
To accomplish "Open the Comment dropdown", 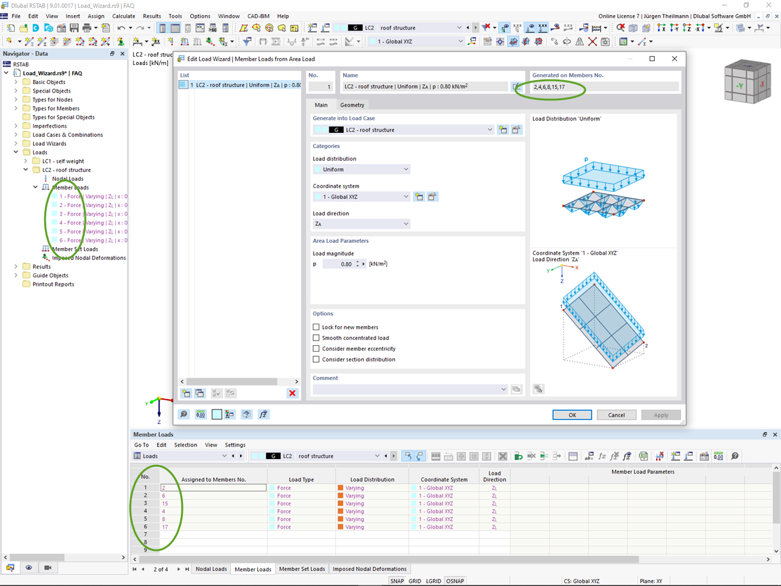I will 410,389.
